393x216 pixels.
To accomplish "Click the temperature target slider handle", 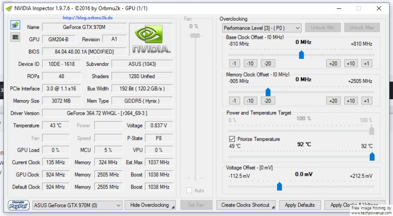I will point(372,157).
